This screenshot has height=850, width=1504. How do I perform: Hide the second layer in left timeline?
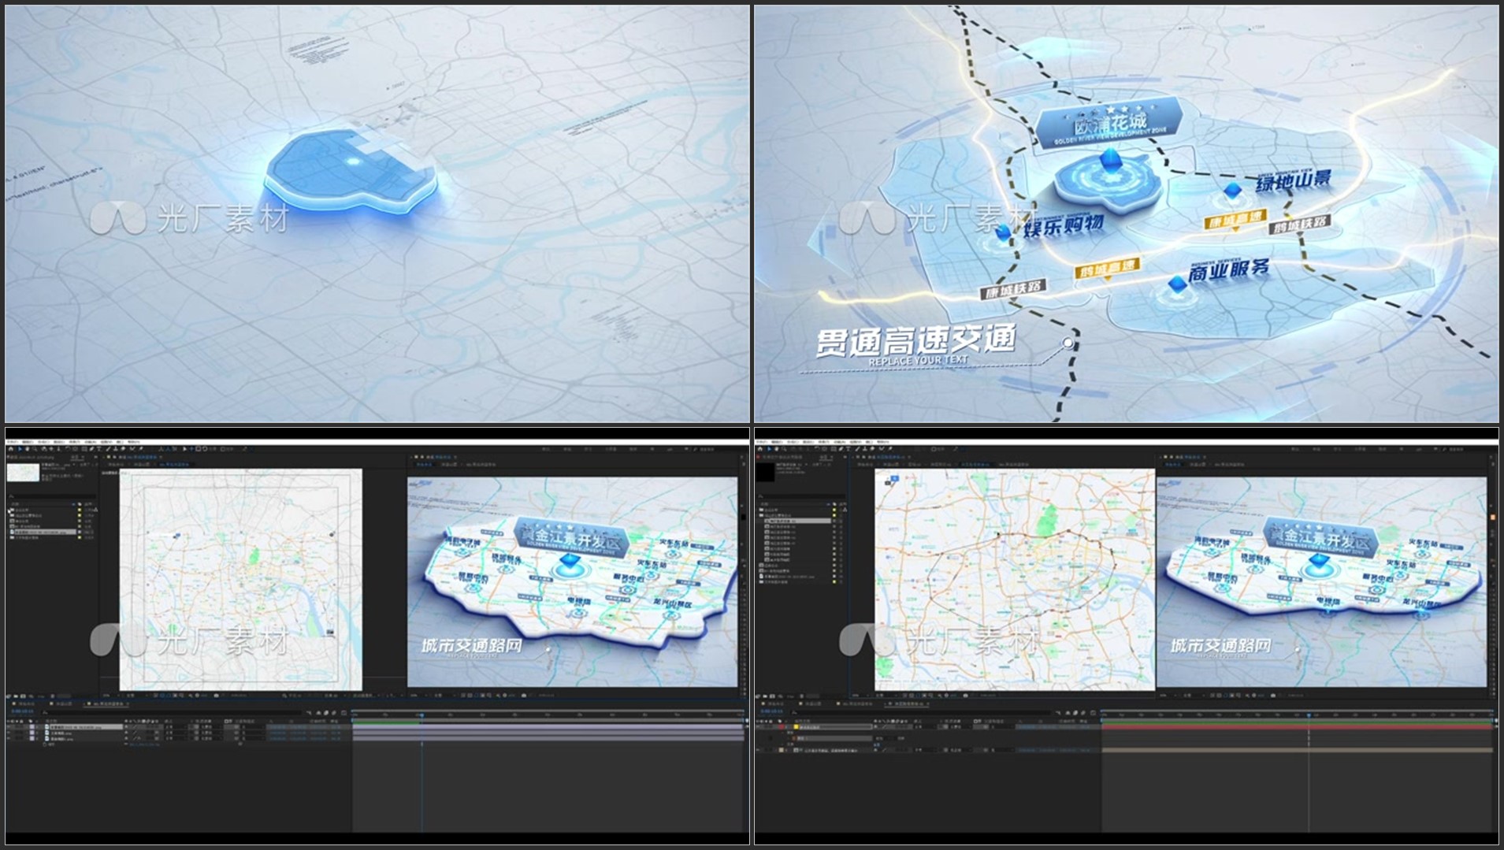click(x=9, y=733)
